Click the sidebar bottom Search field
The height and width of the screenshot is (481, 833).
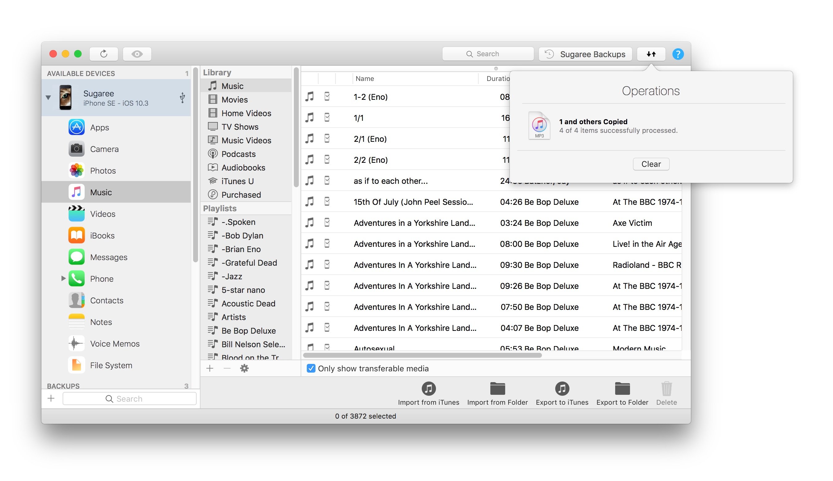point(129,399)
